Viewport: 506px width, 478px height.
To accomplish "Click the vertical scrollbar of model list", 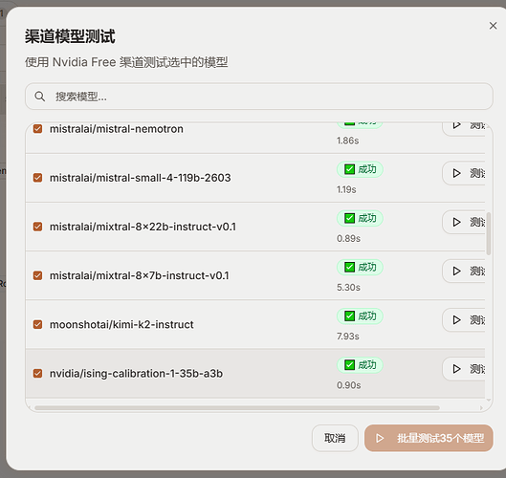I will [489, 233].
